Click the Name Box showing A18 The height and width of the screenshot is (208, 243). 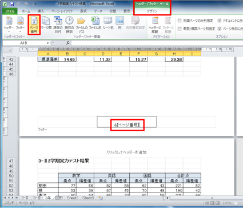click(x=24, y=43)
